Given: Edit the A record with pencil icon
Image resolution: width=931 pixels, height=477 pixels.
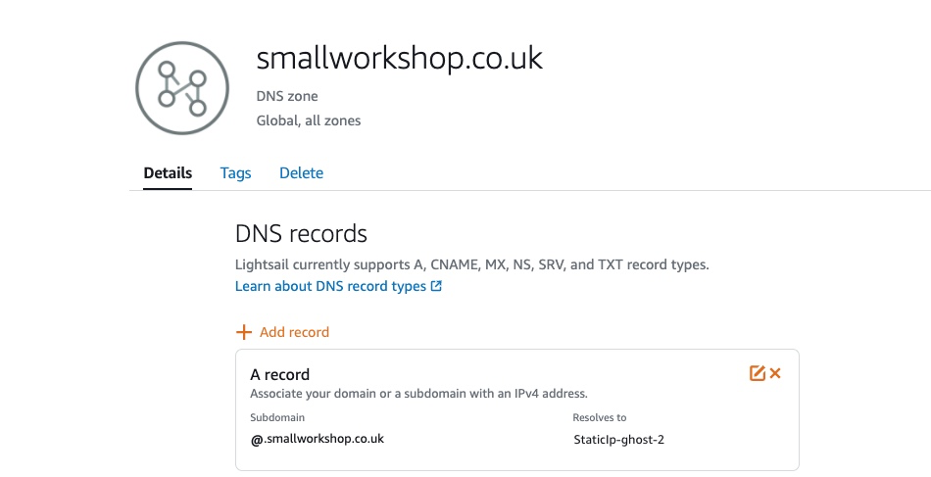Looking at the screenshot, I should click(x=757, y=373).
